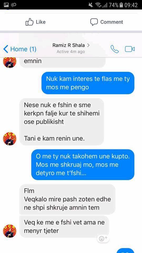142x253 pixels.
Task: Add emoji reaction to last message
Action: (103, 238)
